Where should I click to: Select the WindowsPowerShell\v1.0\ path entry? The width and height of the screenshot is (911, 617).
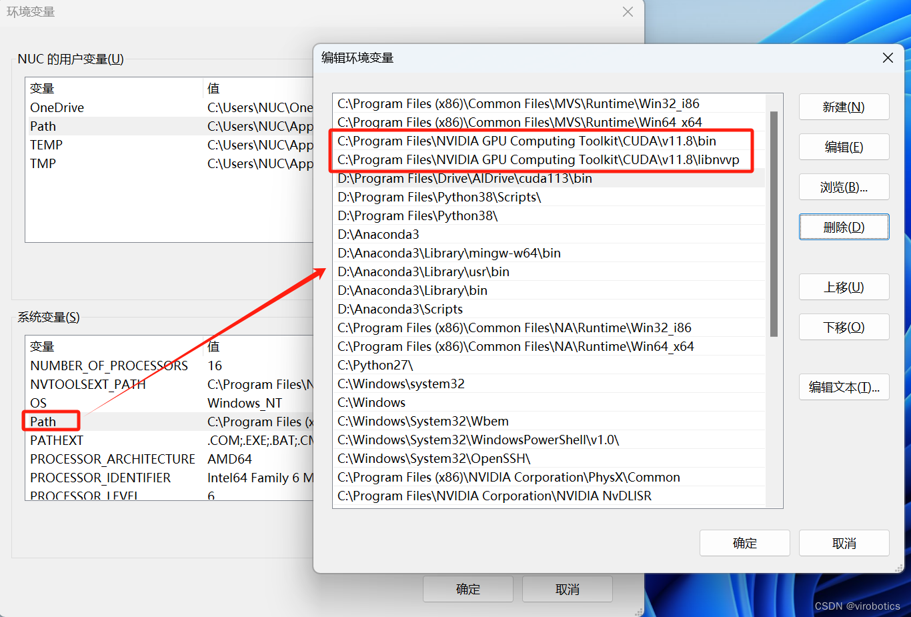coord(549,440)
